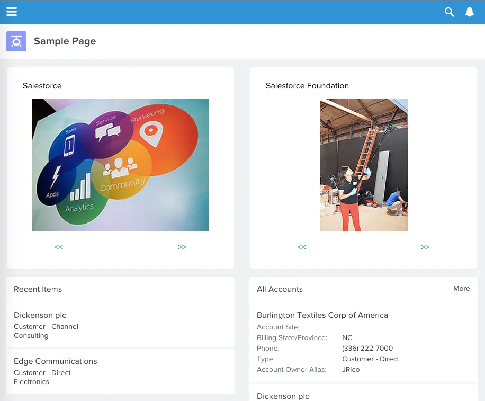Click Customer - Direct under Edge Communications
The image size is (485, 401).
(x=42, y=373)
